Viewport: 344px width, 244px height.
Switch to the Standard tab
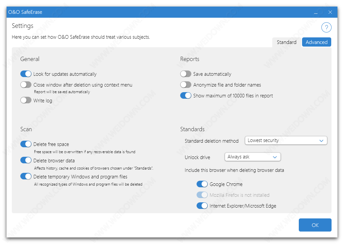[287, 42]
